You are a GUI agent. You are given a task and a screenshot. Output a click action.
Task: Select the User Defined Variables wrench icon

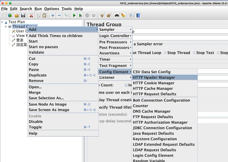click(x=14, y=31)
